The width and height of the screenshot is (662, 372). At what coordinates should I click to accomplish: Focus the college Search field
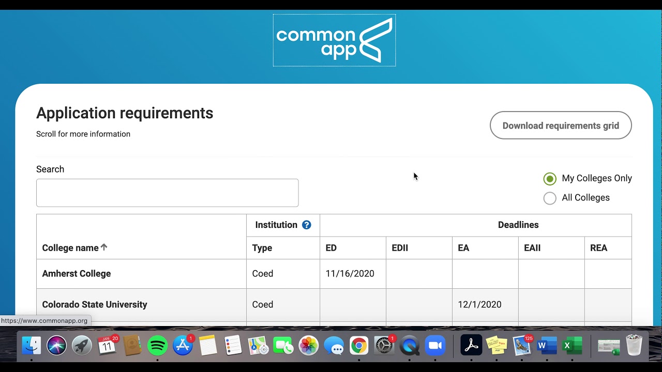(167, 193)
